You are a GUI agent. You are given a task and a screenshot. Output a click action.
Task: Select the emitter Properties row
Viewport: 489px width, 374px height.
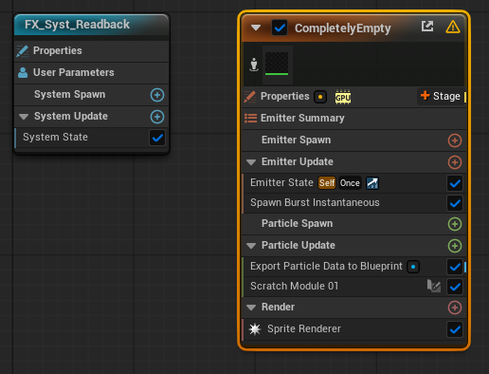pyautogui.click(x=353, y=97)
